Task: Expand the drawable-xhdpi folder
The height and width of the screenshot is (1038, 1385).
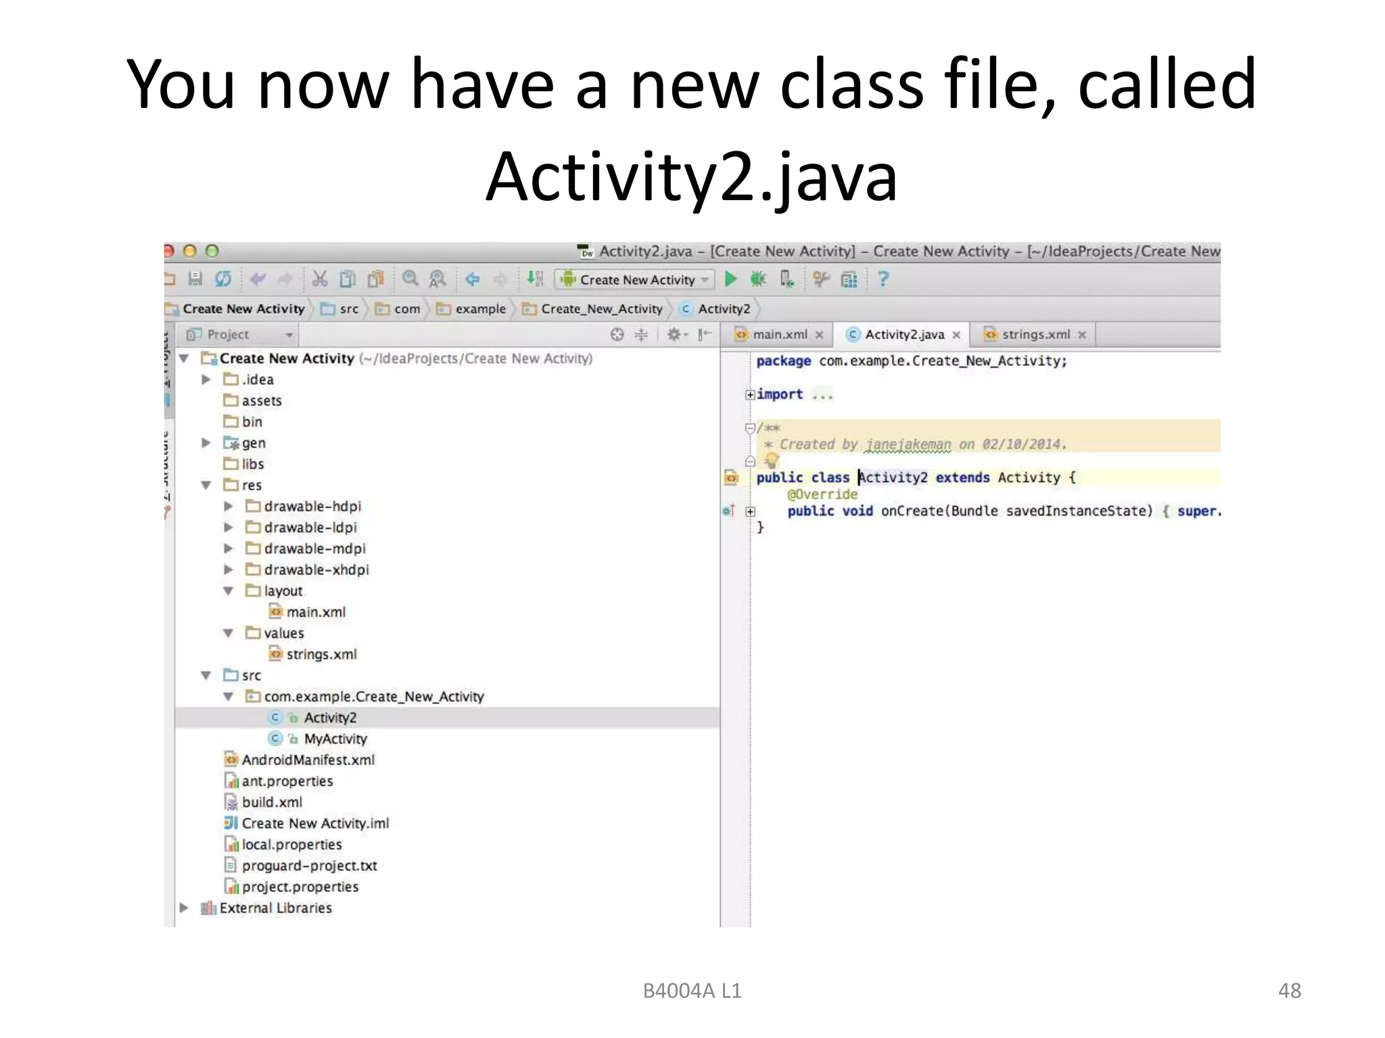Action: click(x=229, y=570)
